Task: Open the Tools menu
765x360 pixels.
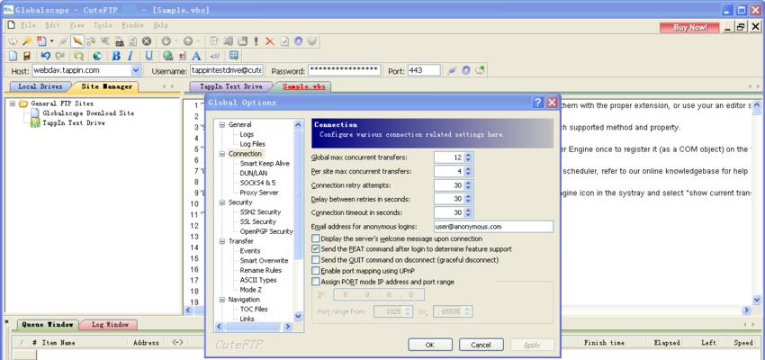Action: (103, 25)
